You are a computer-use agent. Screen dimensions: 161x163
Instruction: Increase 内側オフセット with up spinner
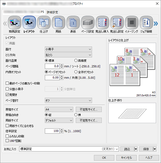62,76
